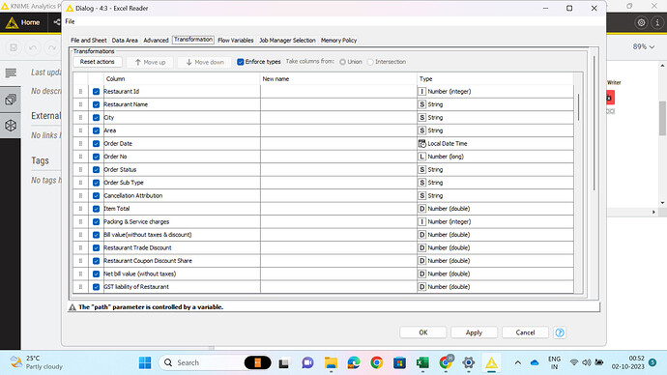Click the drag handle for GST liability row
The width and height of the screenshot is (667, 375).
click(x=80, y=287)
